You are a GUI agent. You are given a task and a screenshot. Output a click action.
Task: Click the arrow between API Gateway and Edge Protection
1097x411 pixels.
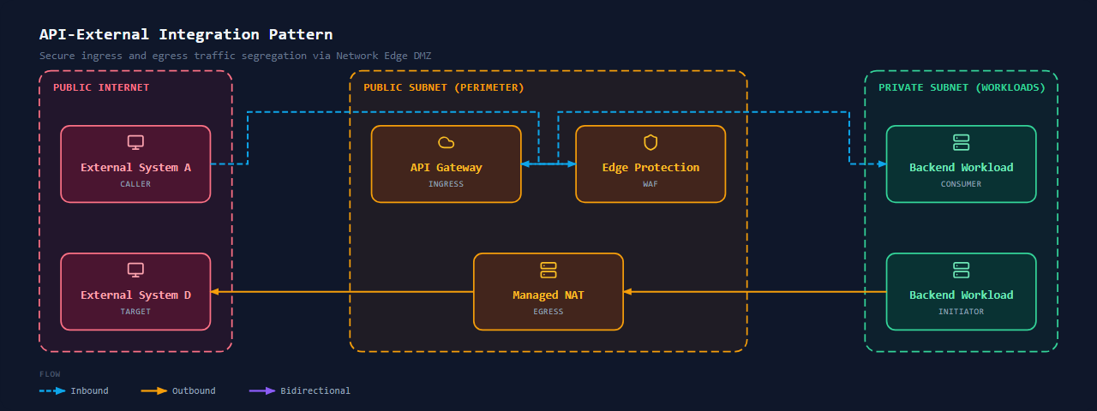coord(548,164)
